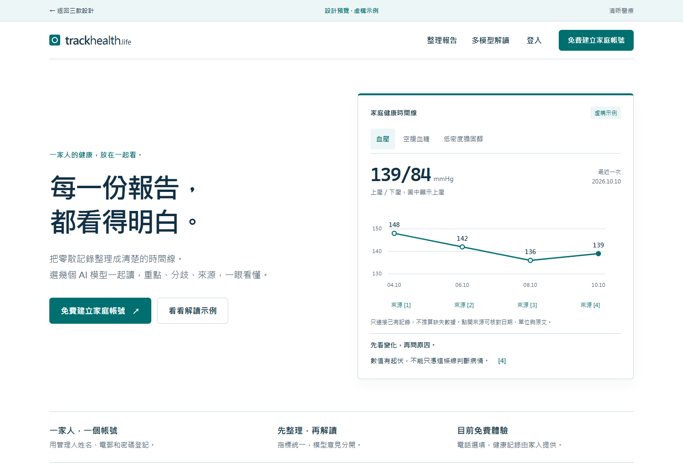Click the trackhealth.life brand name

click(x=98, y=41)
